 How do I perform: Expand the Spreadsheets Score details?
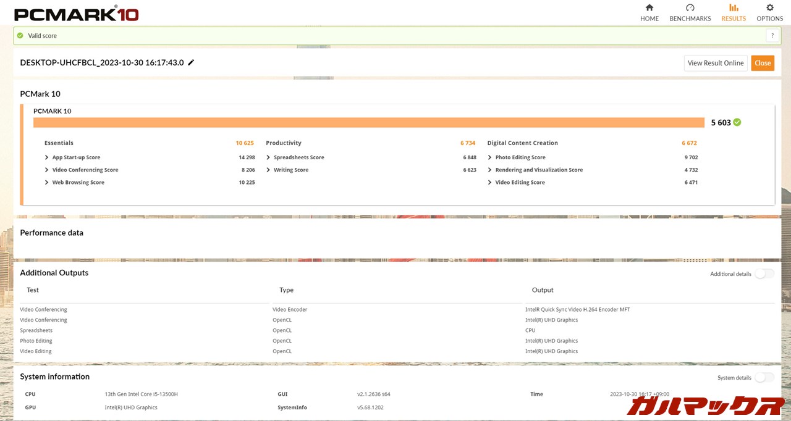[x=268, y=157]
